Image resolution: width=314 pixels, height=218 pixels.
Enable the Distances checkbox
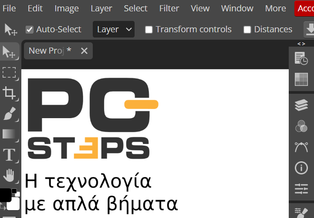pos(247,30)
